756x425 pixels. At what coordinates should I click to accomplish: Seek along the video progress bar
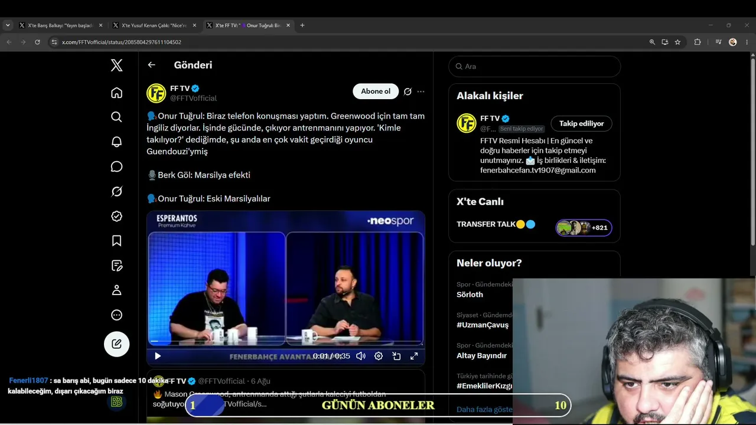286,342
